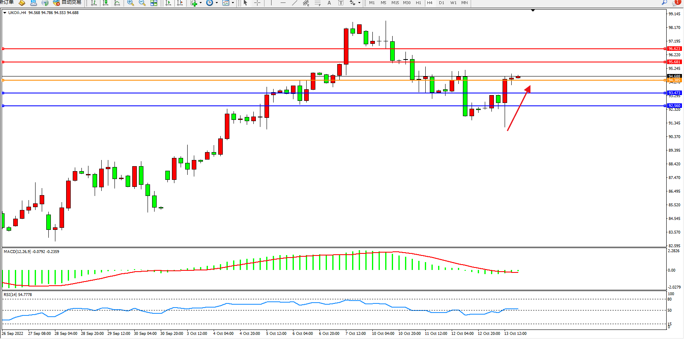Pick the Draw Trendline tool
The image size is (684, 339).
[x=294, y=3]
